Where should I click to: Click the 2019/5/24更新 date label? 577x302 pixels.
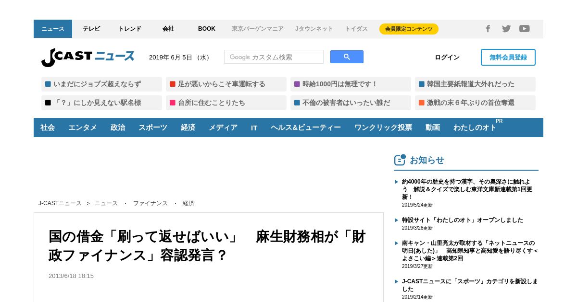(x=417, y=205)
